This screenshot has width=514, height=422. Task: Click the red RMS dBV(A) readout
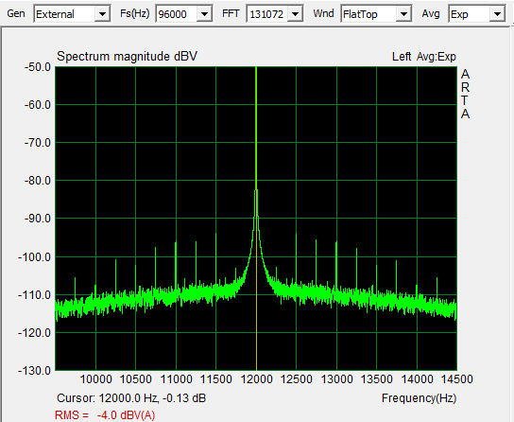coord(105,415)
